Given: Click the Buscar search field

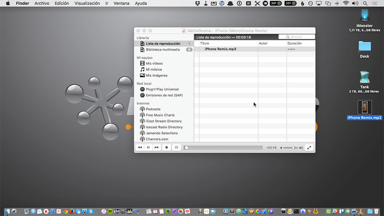Looking at the screenshot, I should coord(297,37).
